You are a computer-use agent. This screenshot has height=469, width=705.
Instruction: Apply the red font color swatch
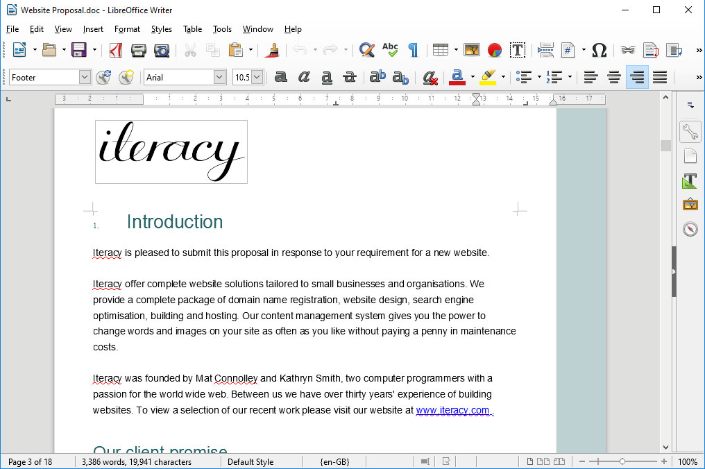coord(457,77)
